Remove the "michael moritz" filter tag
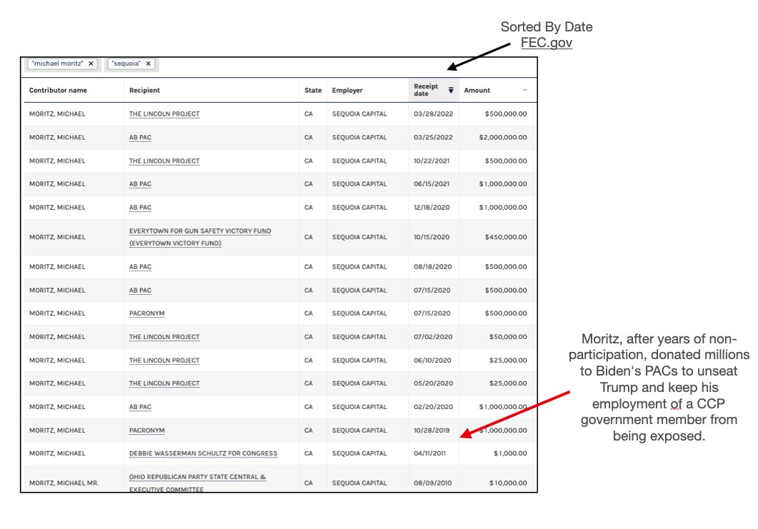758x529 pixels. pyautogui.click(x=91, y=64)
